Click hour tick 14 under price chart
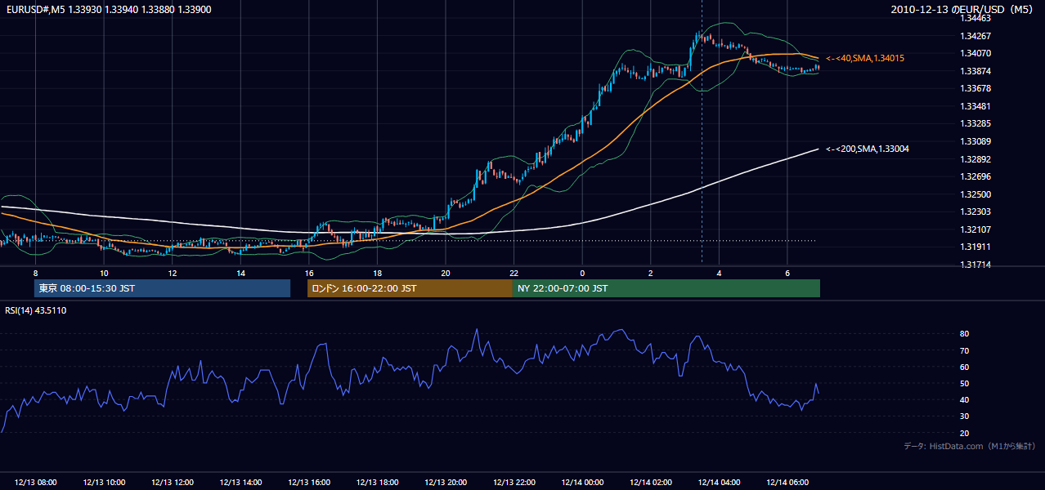The height and width of the screenshot is (490, 1045). click(x=240, y=273)
